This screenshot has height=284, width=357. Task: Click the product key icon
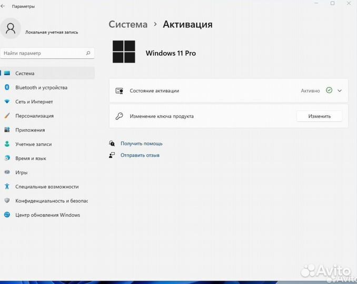(x=119, y=116)
